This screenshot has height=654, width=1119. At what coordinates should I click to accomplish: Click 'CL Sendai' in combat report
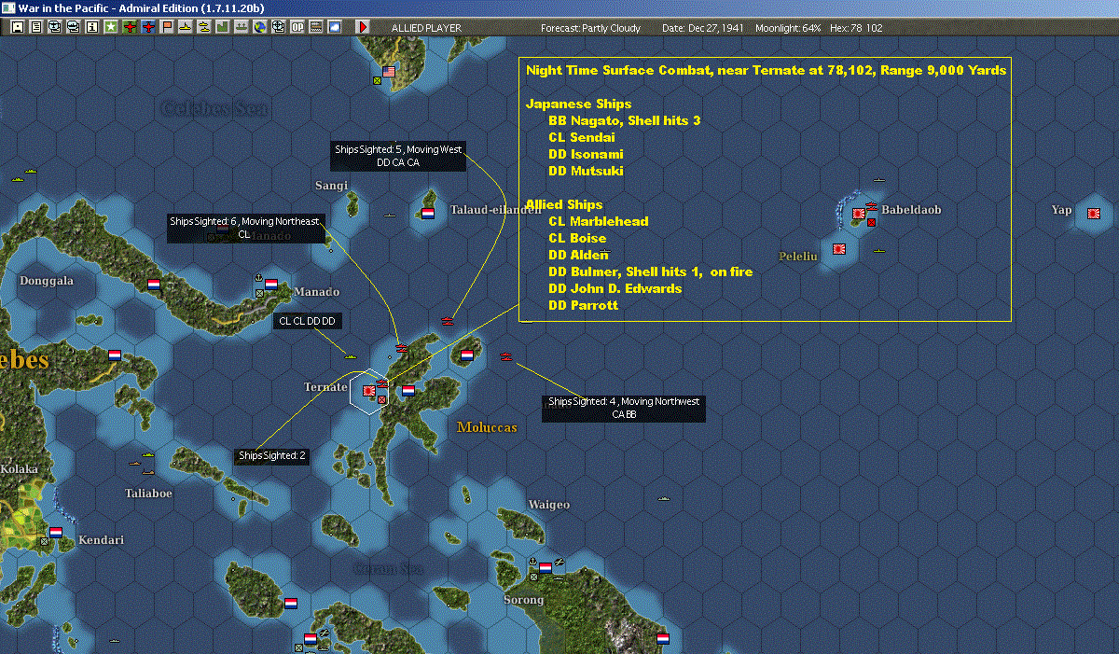[582, 137]
